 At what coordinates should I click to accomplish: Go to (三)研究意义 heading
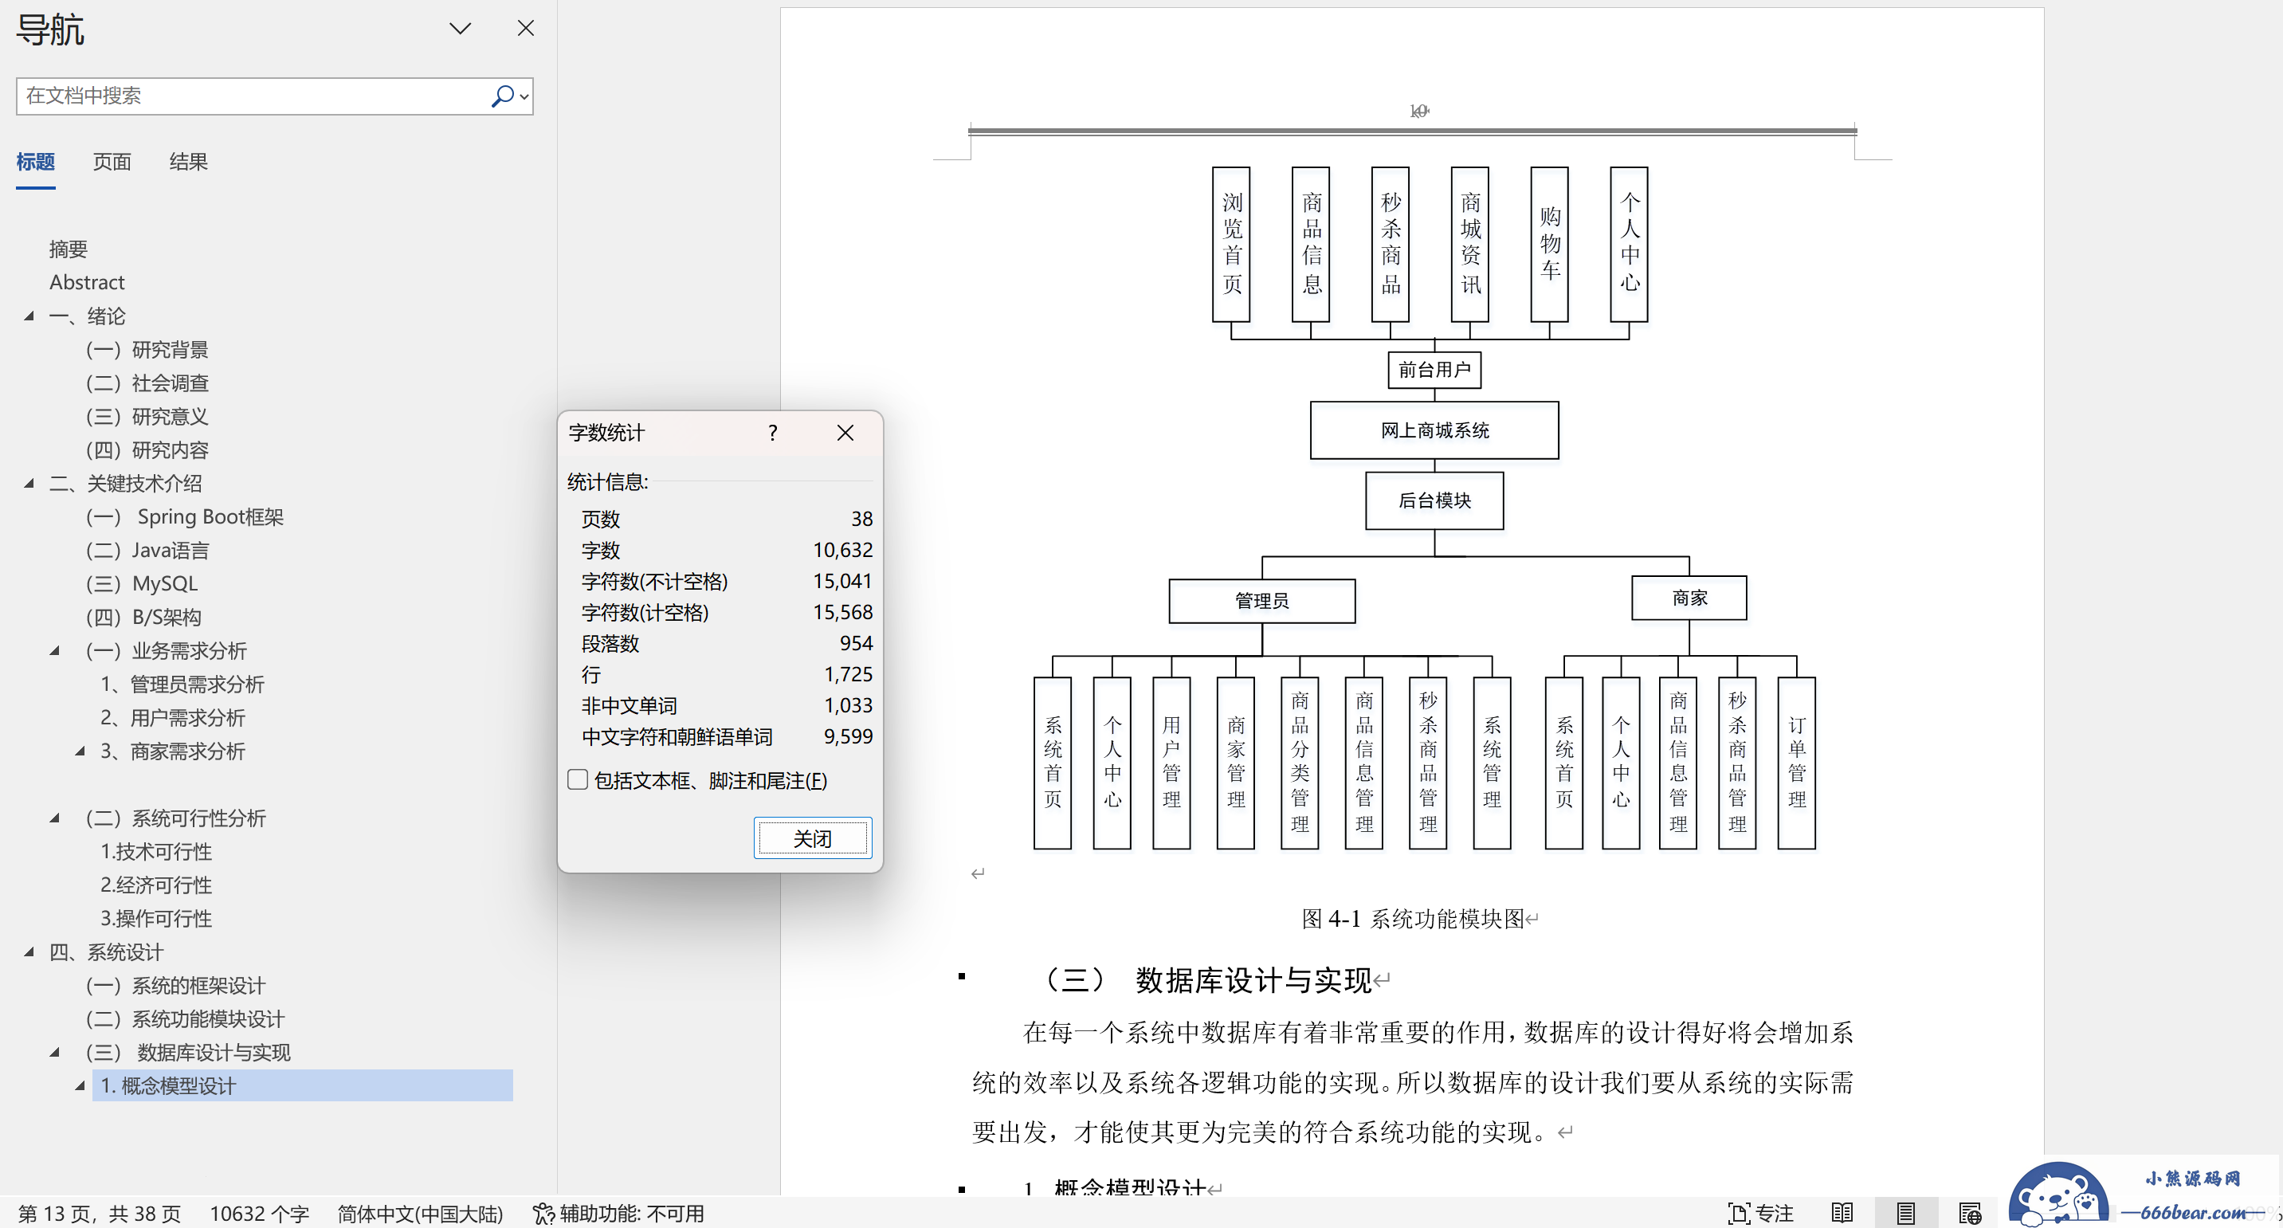(147, 417)
